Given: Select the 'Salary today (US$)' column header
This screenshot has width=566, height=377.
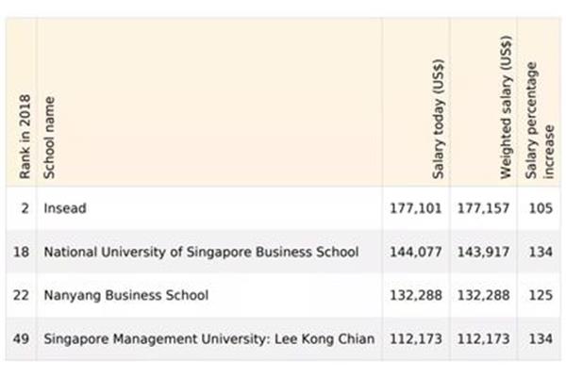Looking at the screenshot, I should pyautogui.click(x=438, y=119).
